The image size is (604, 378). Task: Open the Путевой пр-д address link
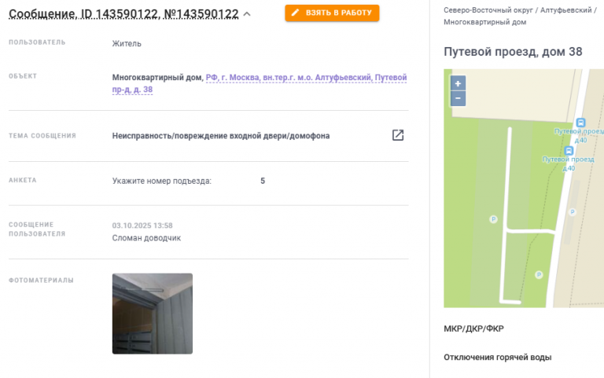pyautogui.click(x=260, y=83)
